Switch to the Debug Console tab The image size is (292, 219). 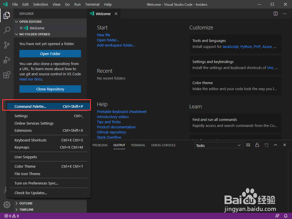point(163,145)
